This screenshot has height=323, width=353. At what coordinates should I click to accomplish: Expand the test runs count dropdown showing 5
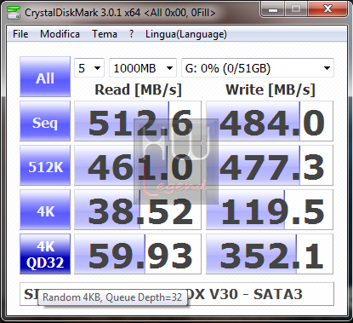89,68
